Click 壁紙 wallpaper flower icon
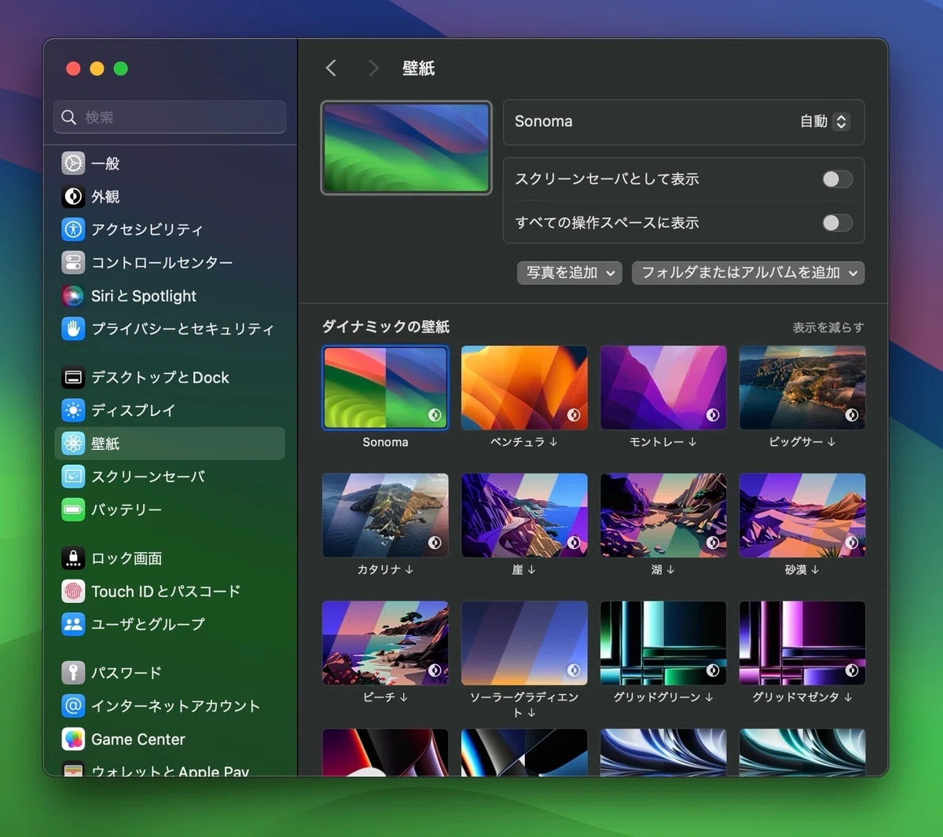Screen dimensions: 943x837 73,444
